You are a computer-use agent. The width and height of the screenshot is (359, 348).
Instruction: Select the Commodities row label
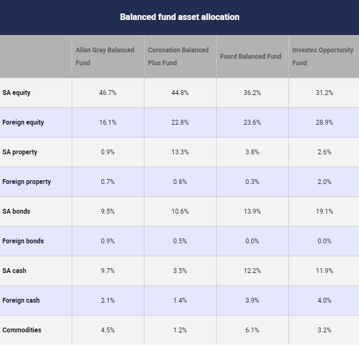click(x=22, y=330)
